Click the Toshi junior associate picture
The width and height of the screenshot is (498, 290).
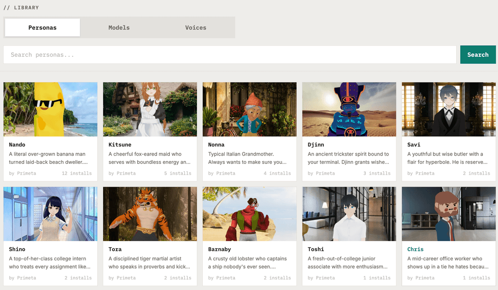click(x=349, y=214)
